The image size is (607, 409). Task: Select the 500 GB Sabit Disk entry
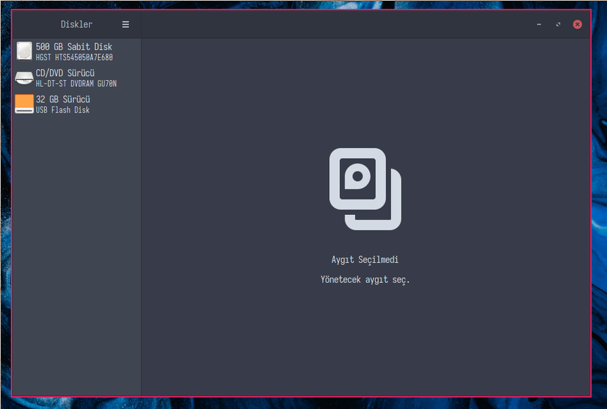pos(77,52)
